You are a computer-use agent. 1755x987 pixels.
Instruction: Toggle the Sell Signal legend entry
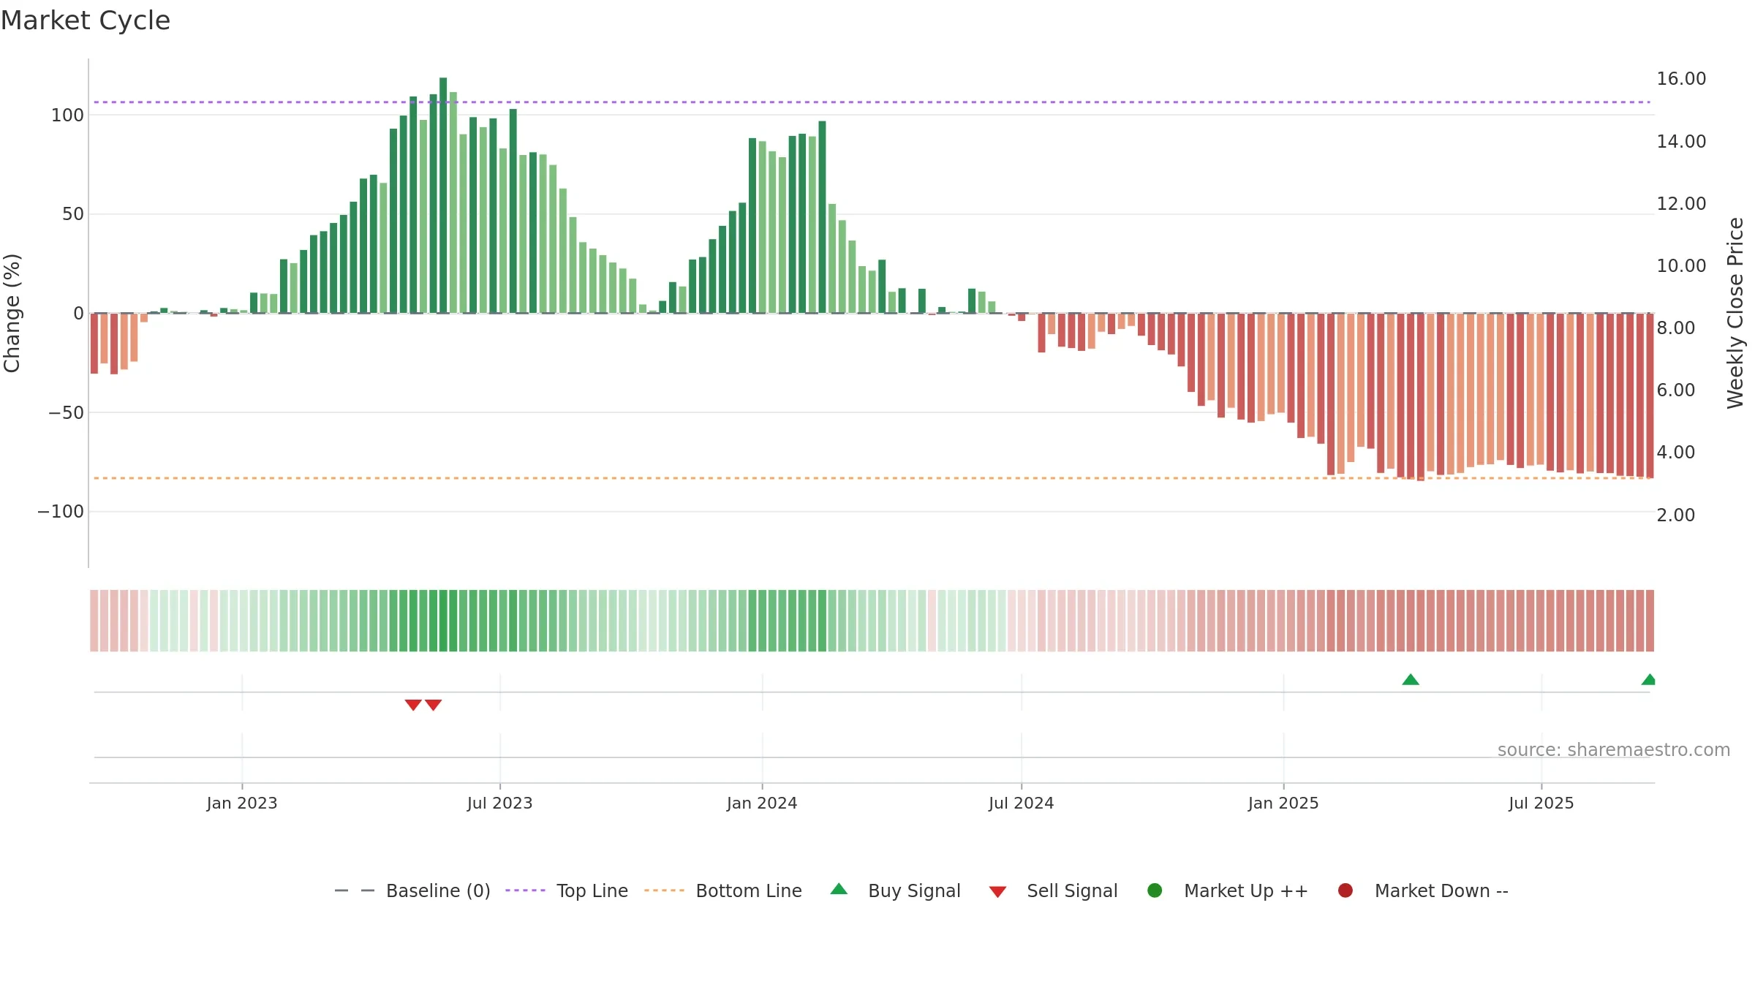point(1054,890)
